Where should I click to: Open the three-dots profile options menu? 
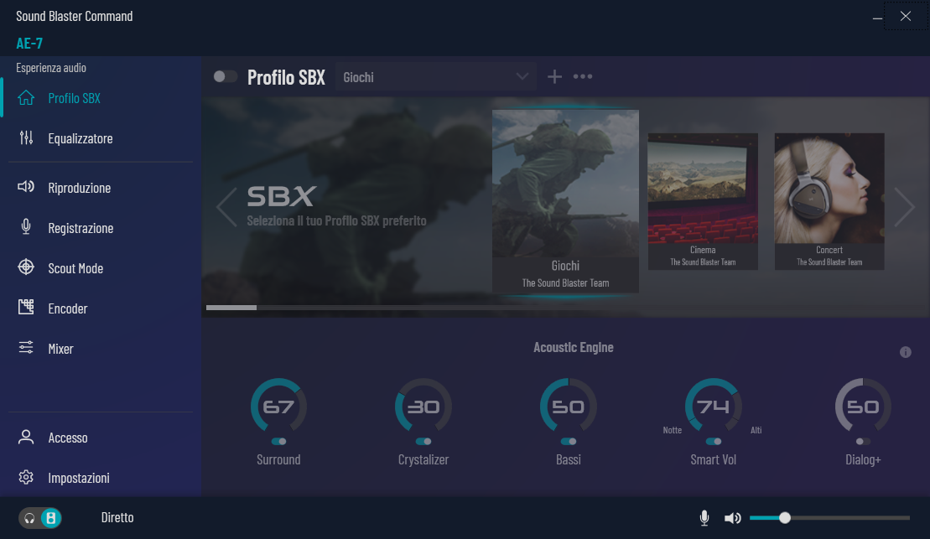coord(583,77)
